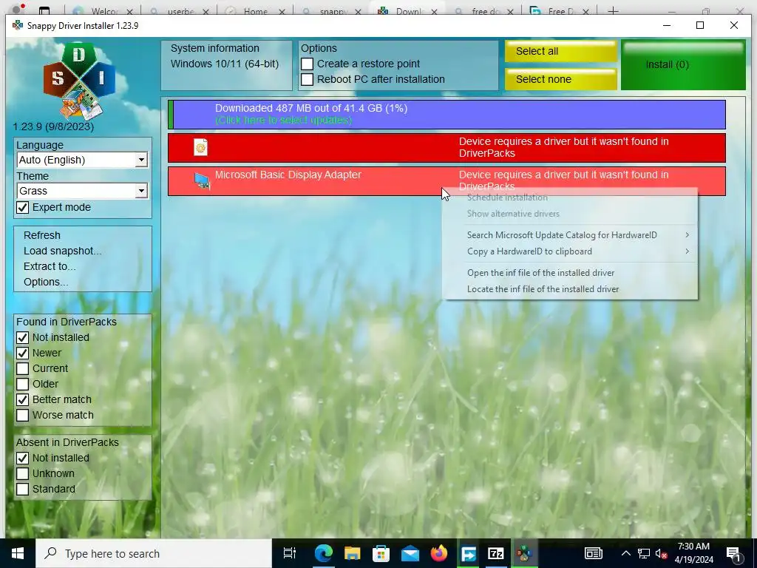Open Task View on the taskbar
Screen dimensions: 757x568
(290, 553)
